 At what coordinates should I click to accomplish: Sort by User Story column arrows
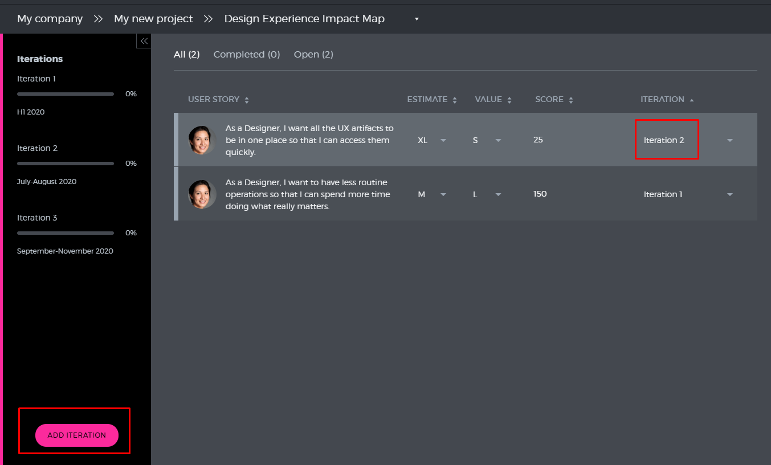tap(247, 100)
